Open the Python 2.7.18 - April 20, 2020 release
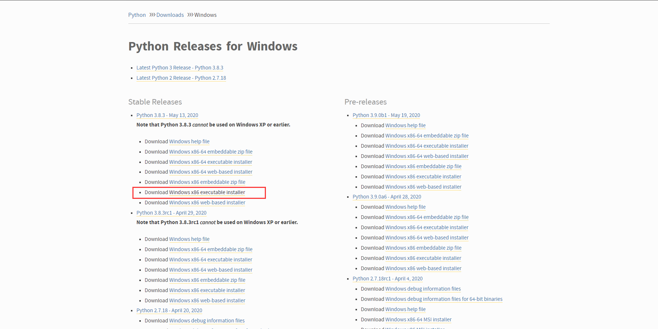658x329 pixels. click(x=169, y=310)
